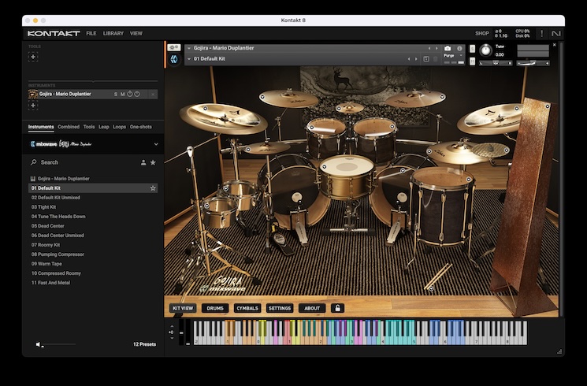Open the Purge dropdown menu
Image resolution: width=587 pixels, height=386 pixels.
[453, 55]
